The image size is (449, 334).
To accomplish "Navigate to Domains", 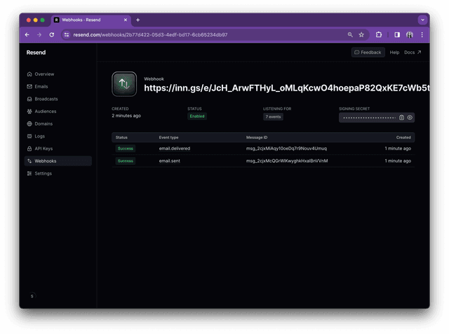I will (x=40, y=123).
